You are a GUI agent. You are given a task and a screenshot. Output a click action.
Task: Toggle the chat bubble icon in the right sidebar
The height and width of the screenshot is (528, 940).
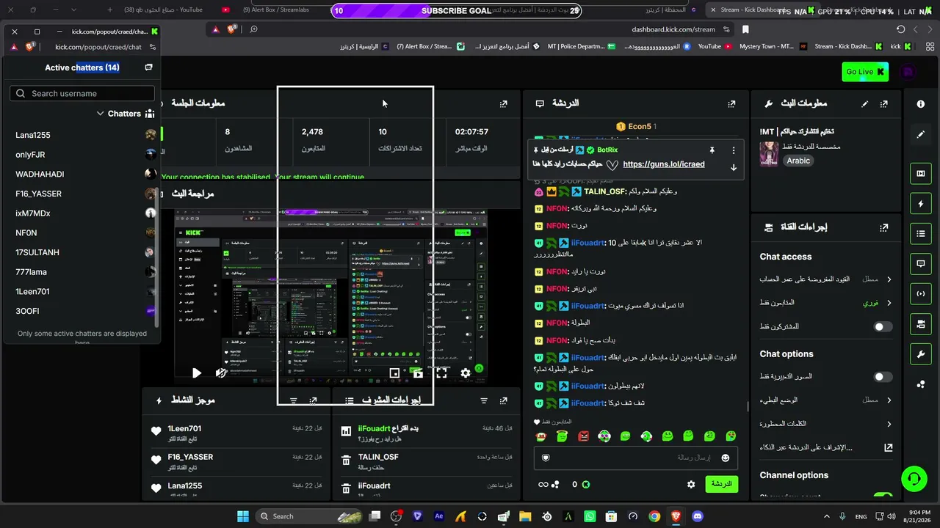[920, 263]
